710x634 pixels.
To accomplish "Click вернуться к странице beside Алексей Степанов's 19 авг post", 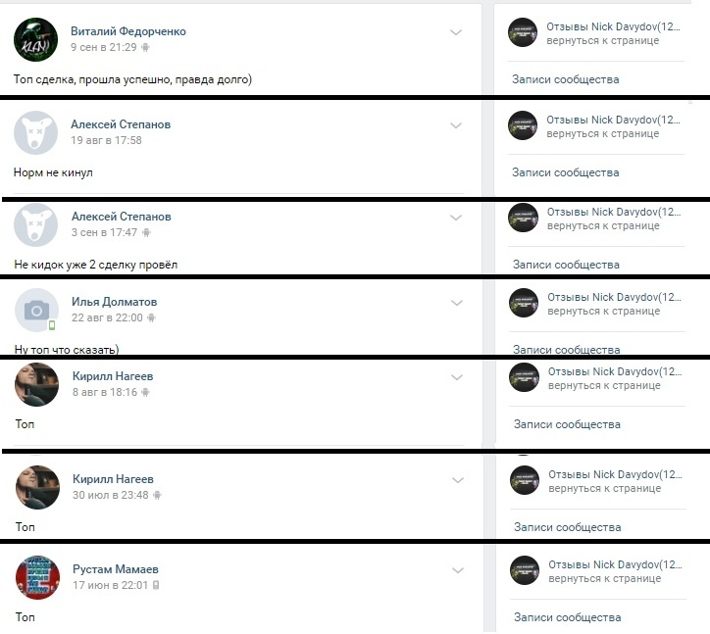I will (603, 134).
